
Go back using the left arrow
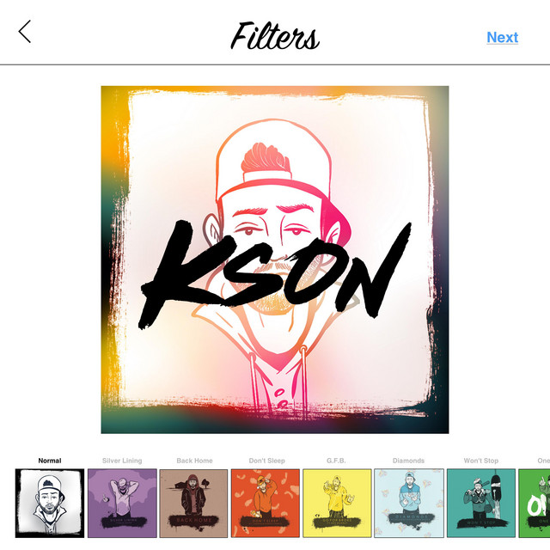[x=25, y=32]
